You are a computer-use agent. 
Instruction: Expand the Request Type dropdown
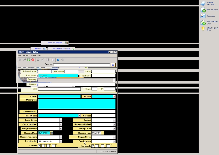[114, 137]
